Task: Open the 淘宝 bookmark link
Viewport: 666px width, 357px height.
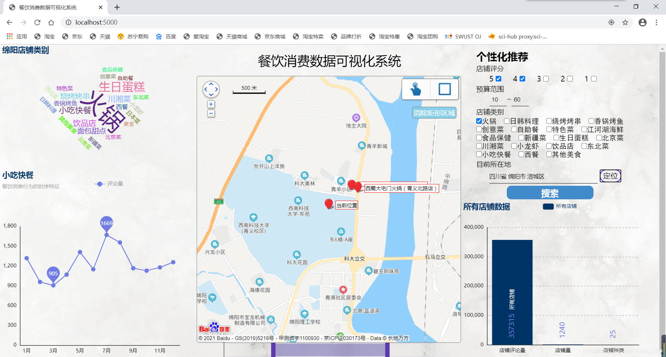Action: (x=44, y=36)
